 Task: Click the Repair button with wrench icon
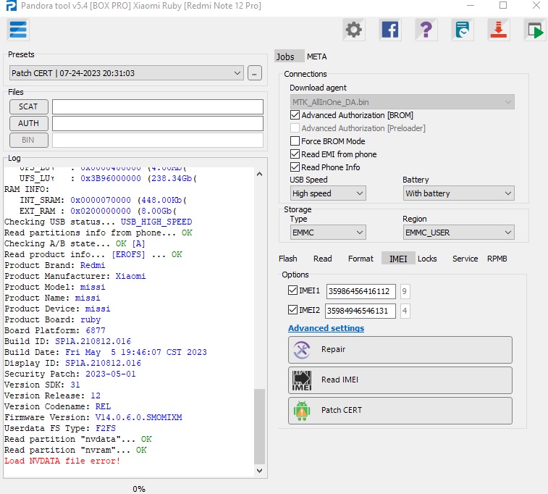[400, 350]
